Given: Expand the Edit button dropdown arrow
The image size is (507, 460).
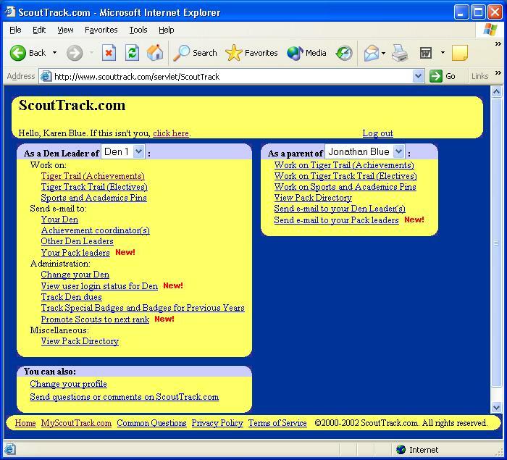Looking at the screenshot, I should coord(443,53).
